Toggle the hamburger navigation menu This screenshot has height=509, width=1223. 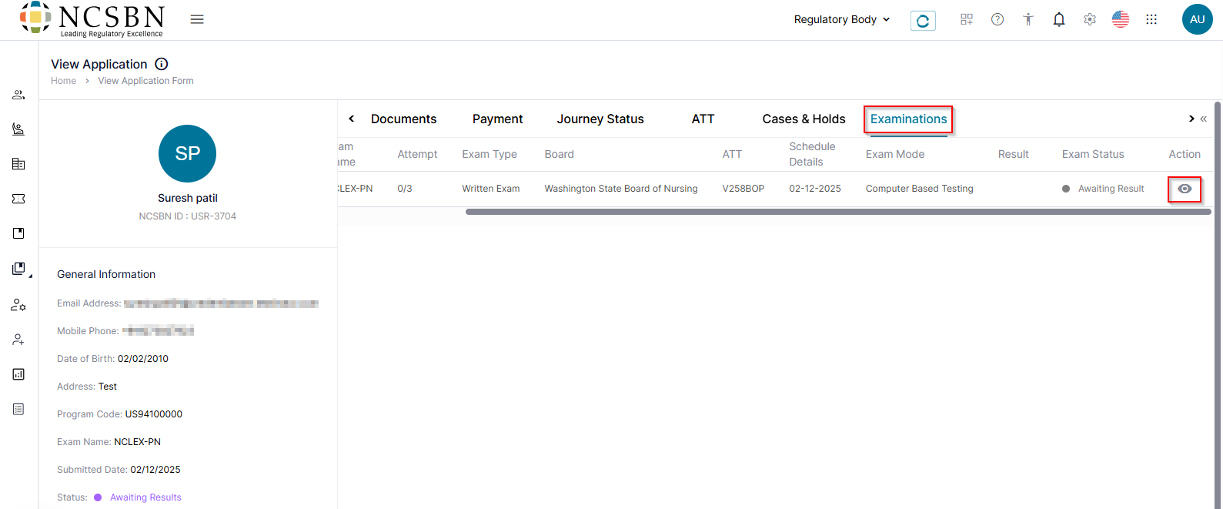click(x=197, y=19)
